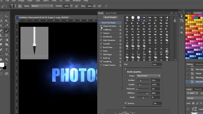Viewport: 203px width, 114px height.
Task: Click the white foreground color swatch
Action: pos(2,65)
